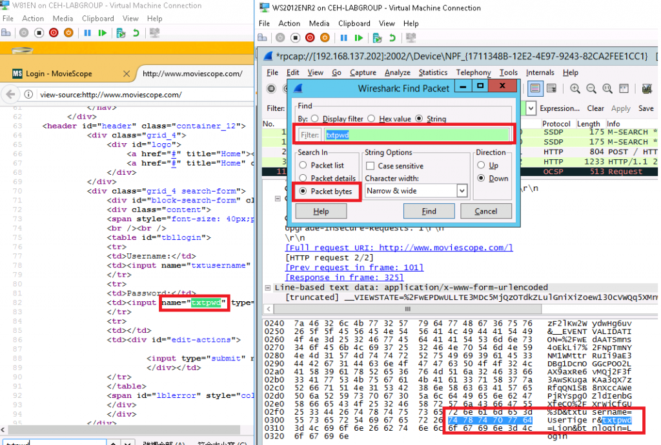Screen dimensions: 661x445
Task: Open Clipboard menu in W81EN window
Action: tap(98, 19)
